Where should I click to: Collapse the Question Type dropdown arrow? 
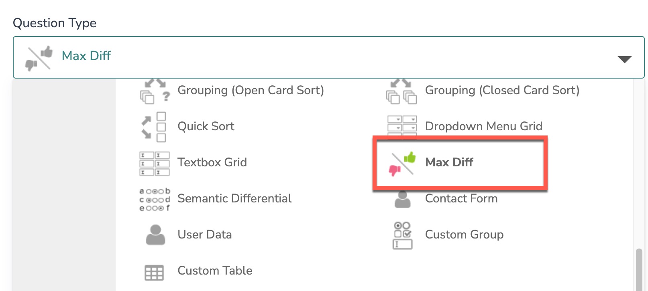tap(624, 59)
